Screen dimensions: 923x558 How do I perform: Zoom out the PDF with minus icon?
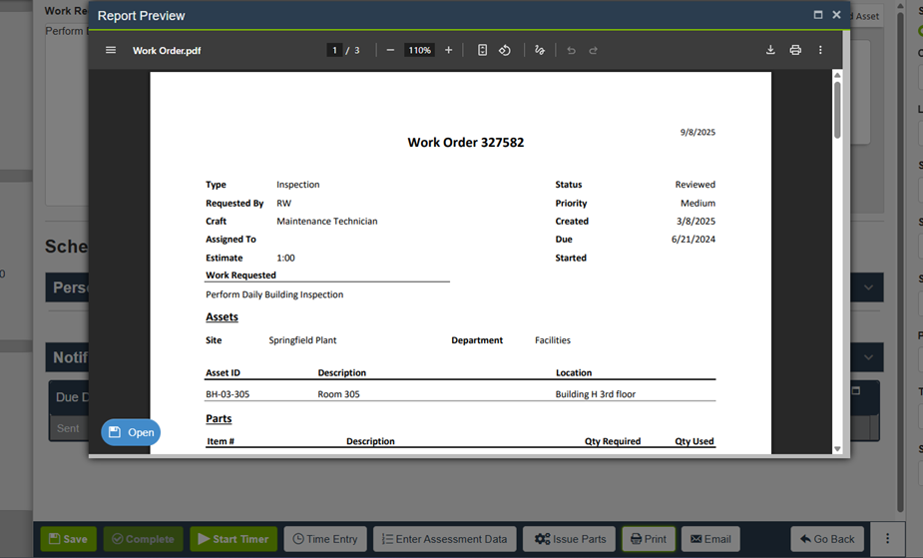(x=390, y=50)
